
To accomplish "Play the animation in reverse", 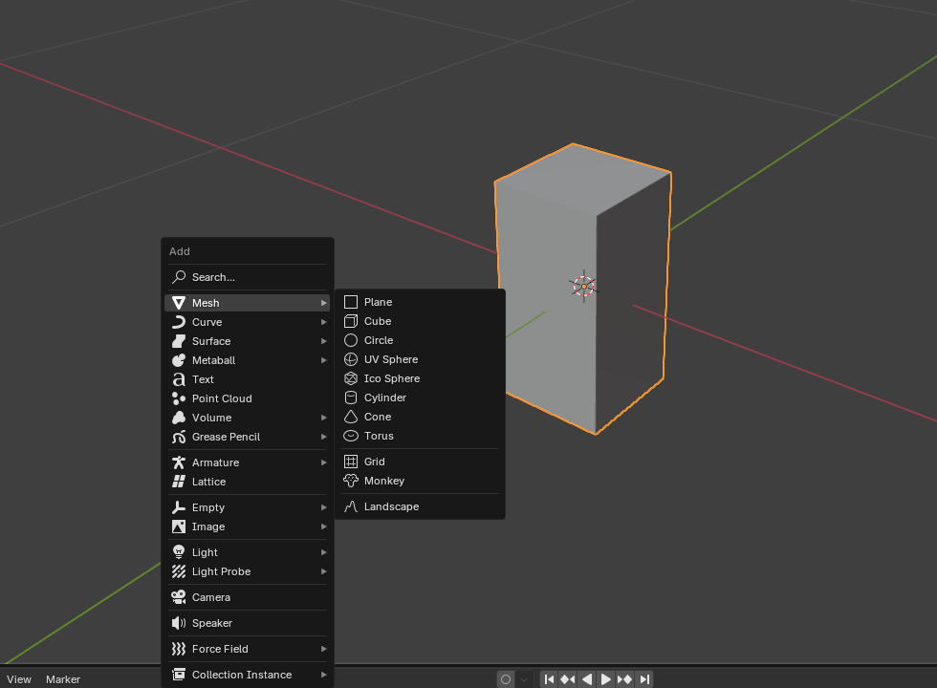I will tap(587, 679).
